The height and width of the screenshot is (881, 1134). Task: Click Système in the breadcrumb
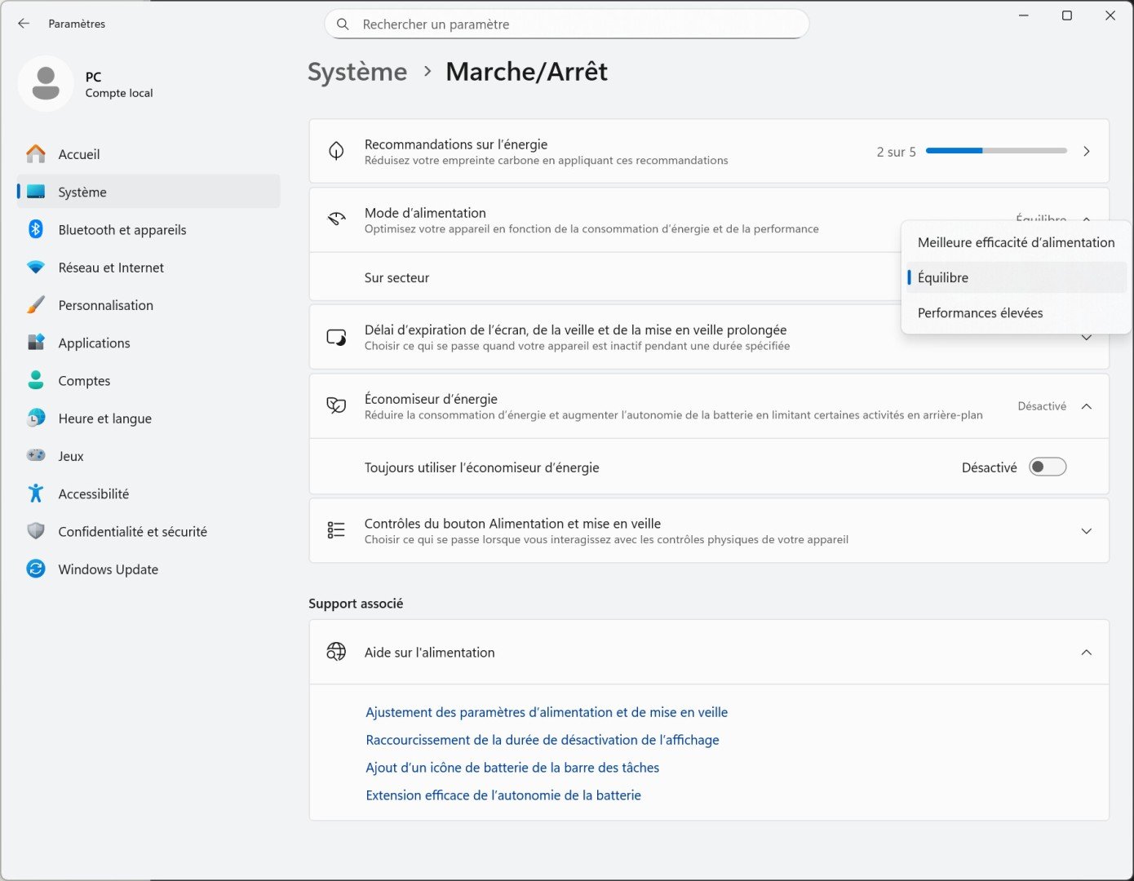(357, 72)
